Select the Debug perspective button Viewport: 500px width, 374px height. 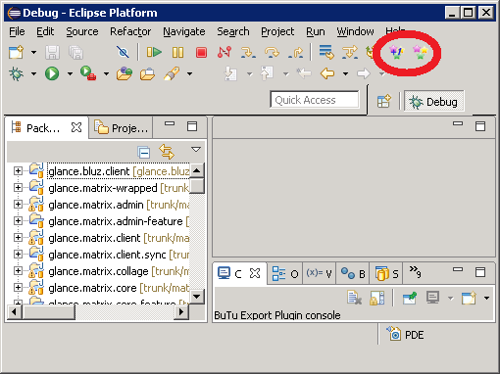point(434,102)
